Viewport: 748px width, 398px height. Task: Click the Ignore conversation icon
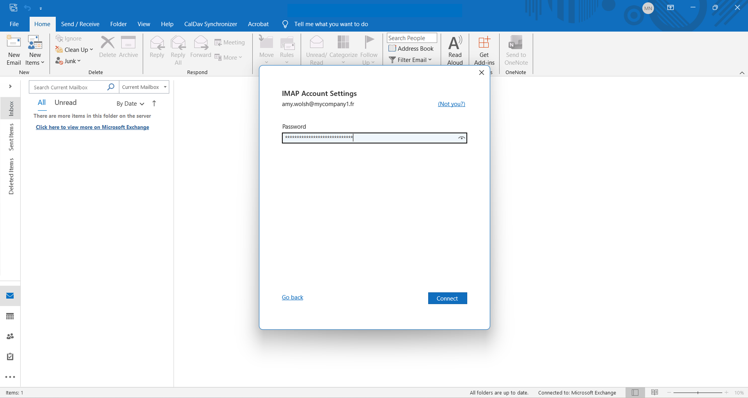59,39
